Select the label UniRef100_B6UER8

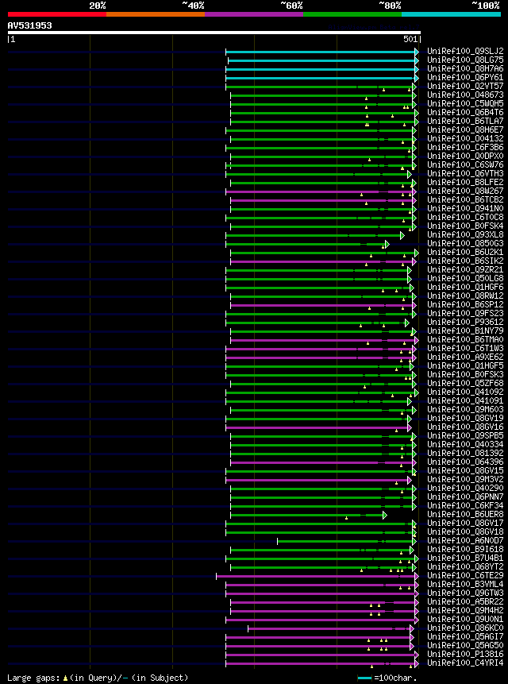pos(465,514)
